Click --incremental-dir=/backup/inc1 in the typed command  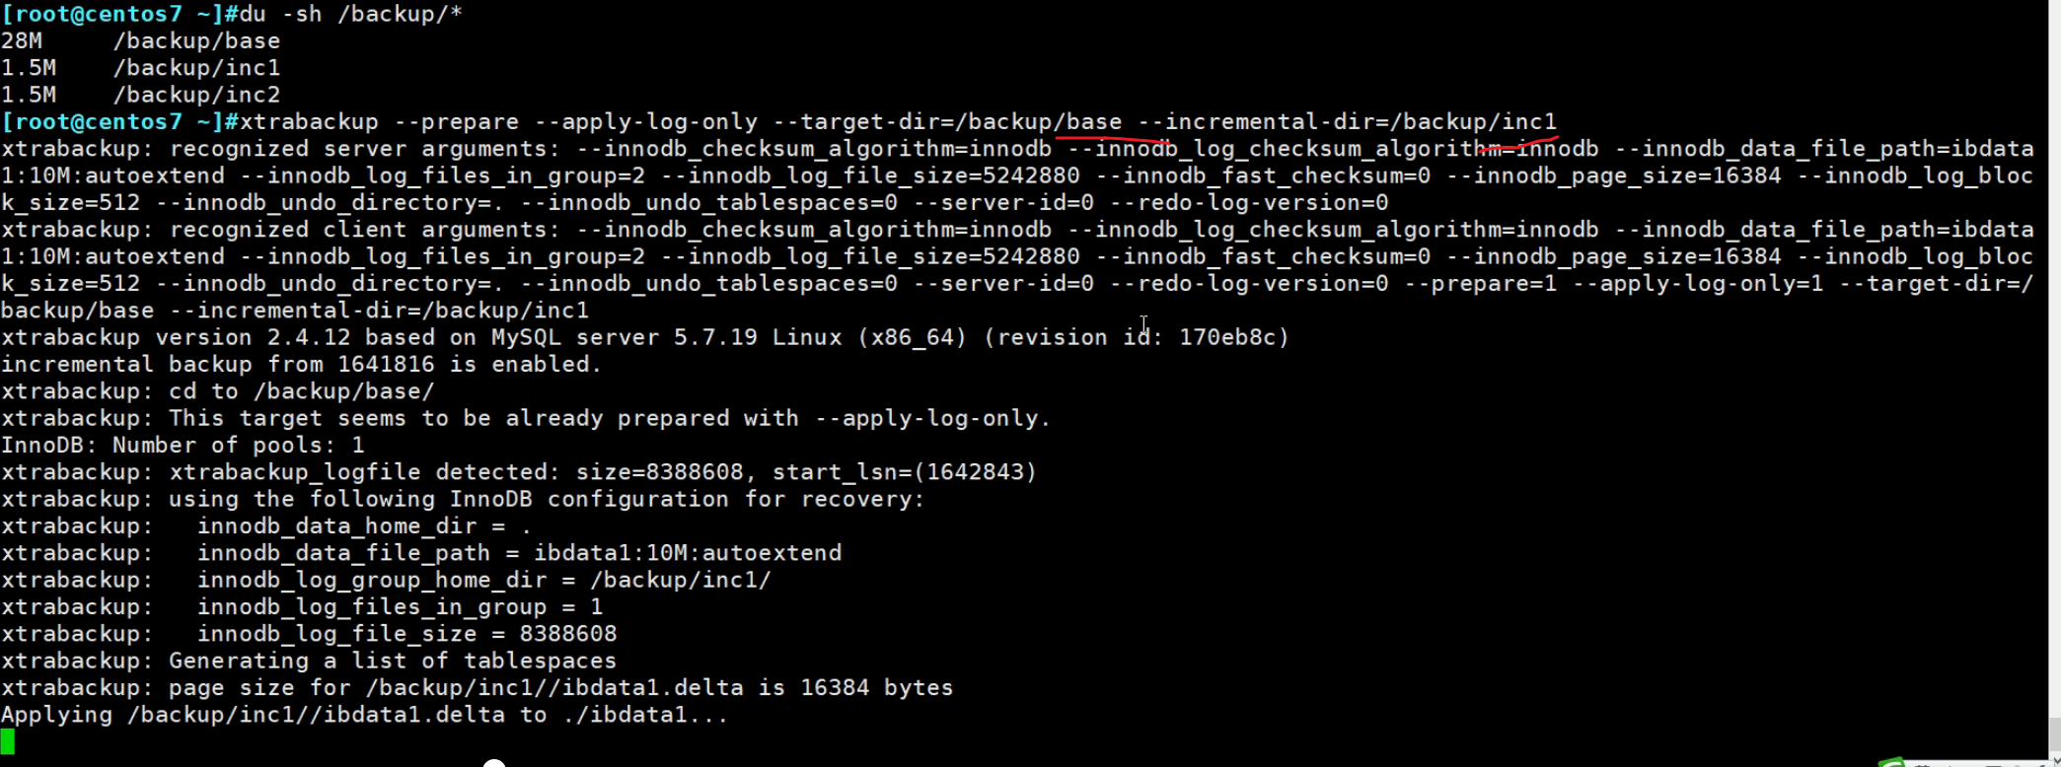1347,122
